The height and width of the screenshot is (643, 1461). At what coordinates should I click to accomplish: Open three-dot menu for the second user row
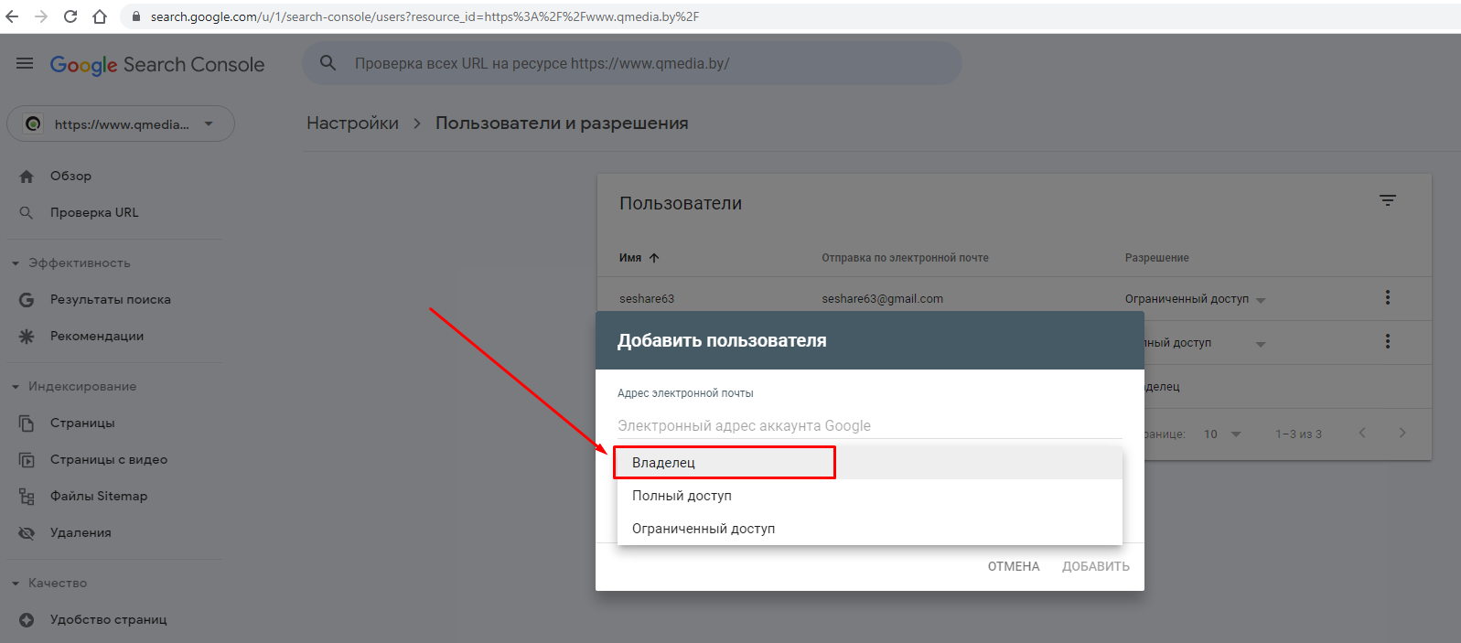(1388, 341)
